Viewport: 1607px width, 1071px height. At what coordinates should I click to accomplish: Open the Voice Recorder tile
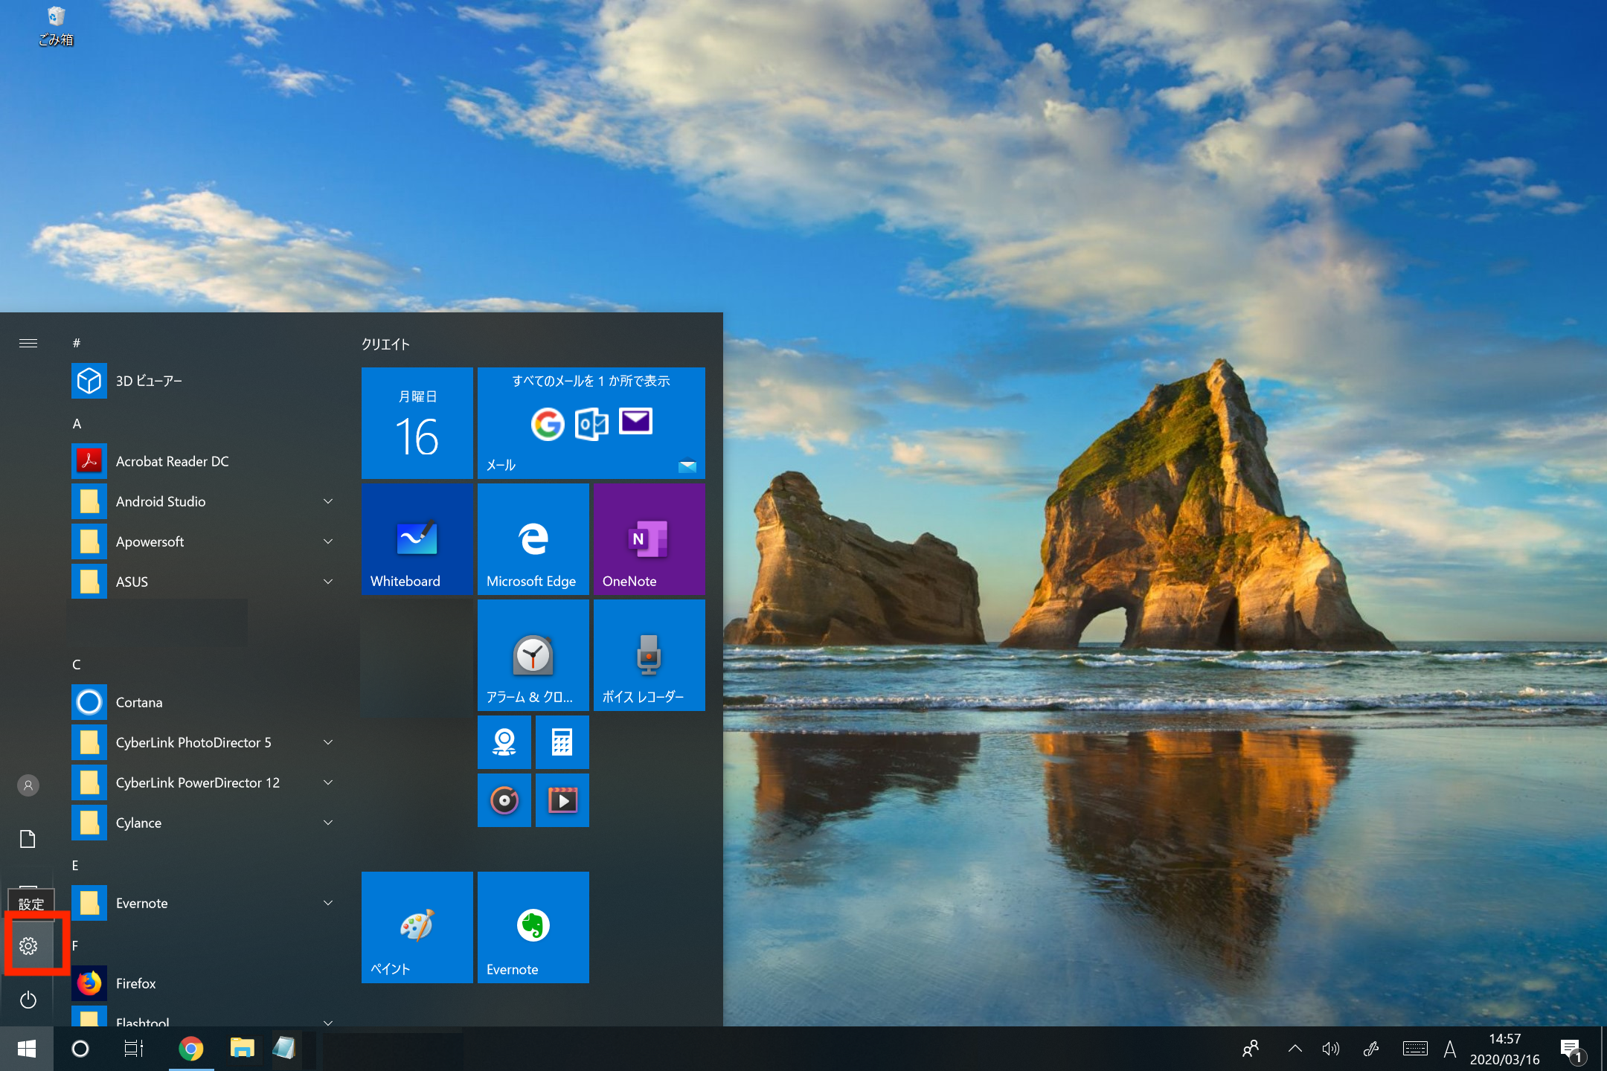point(649,655)
